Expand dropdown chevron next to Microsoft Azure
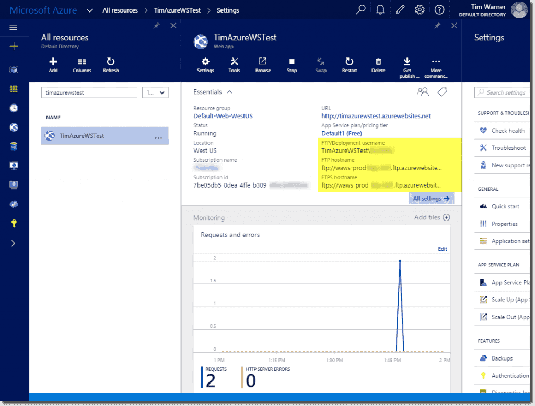This screenshot has height=406, width=535. 90,10
